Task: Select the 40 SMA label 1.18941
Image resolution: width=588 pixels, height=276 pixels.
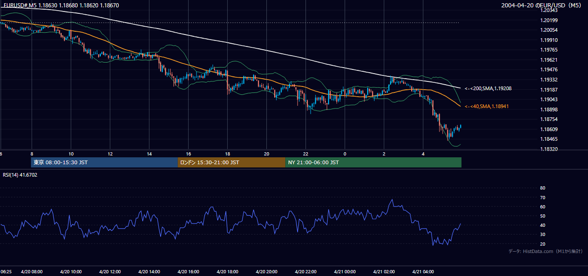Action: click(x=488, y=106)
